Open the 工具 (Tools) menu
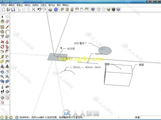161x120 pixels. pos(43,5)
